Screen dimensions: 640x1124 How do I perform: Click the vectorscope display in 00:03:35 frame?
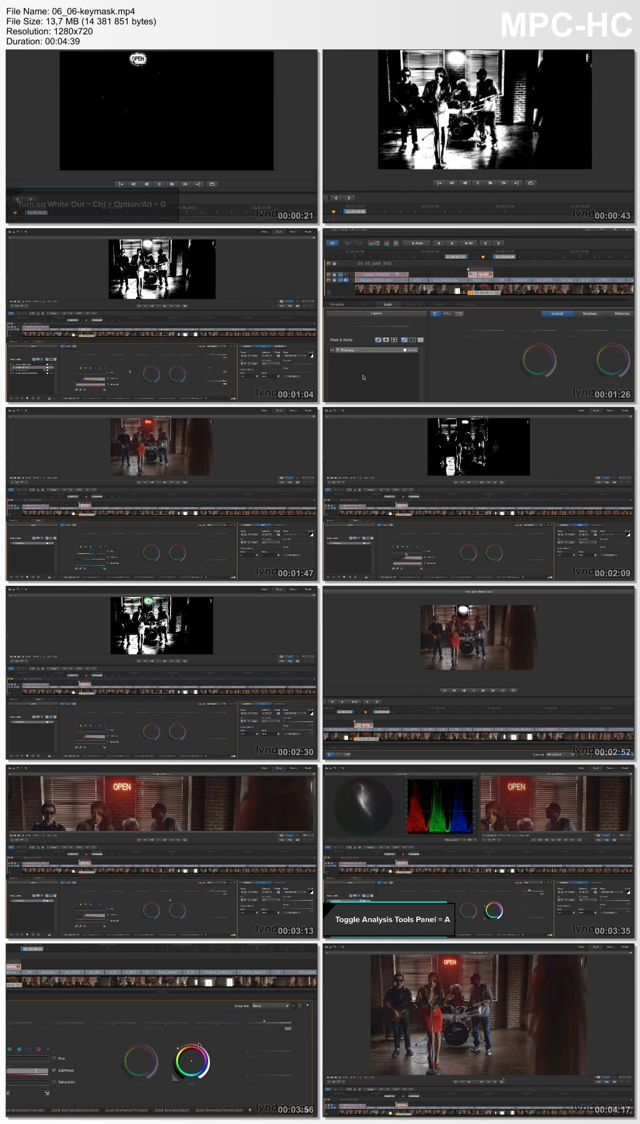click(x=363, y=807)
